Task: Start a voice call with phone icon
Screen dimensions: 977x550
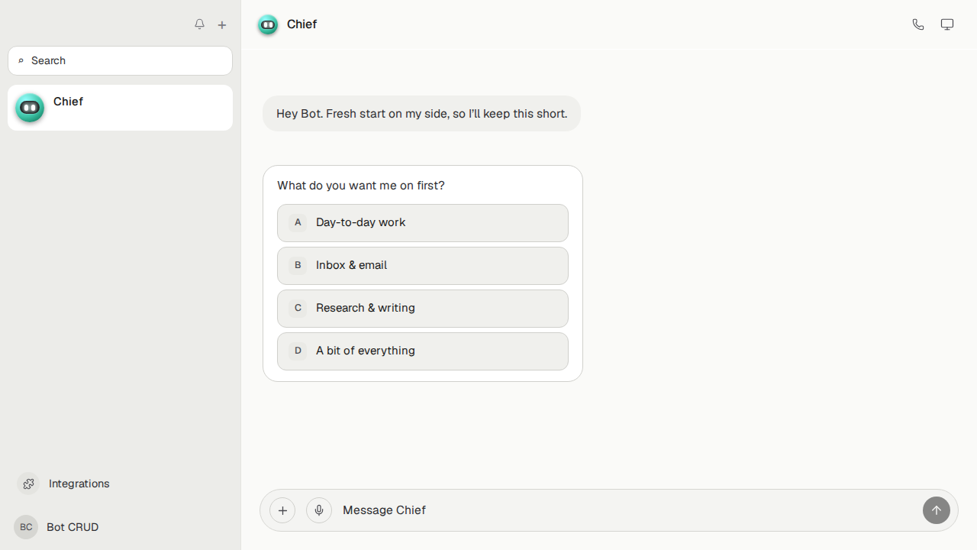Action: [918, 24]
